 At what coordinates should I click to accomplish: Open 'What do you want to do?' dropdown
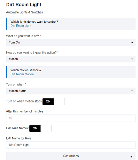click(x=71, y=43)
